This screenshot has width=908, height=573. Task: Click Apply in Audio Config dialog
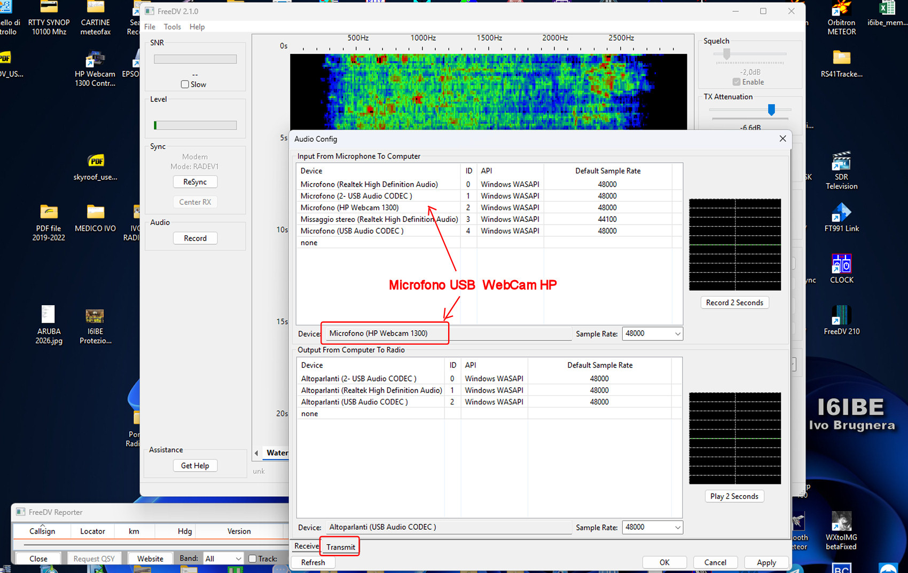click(766, 562)
